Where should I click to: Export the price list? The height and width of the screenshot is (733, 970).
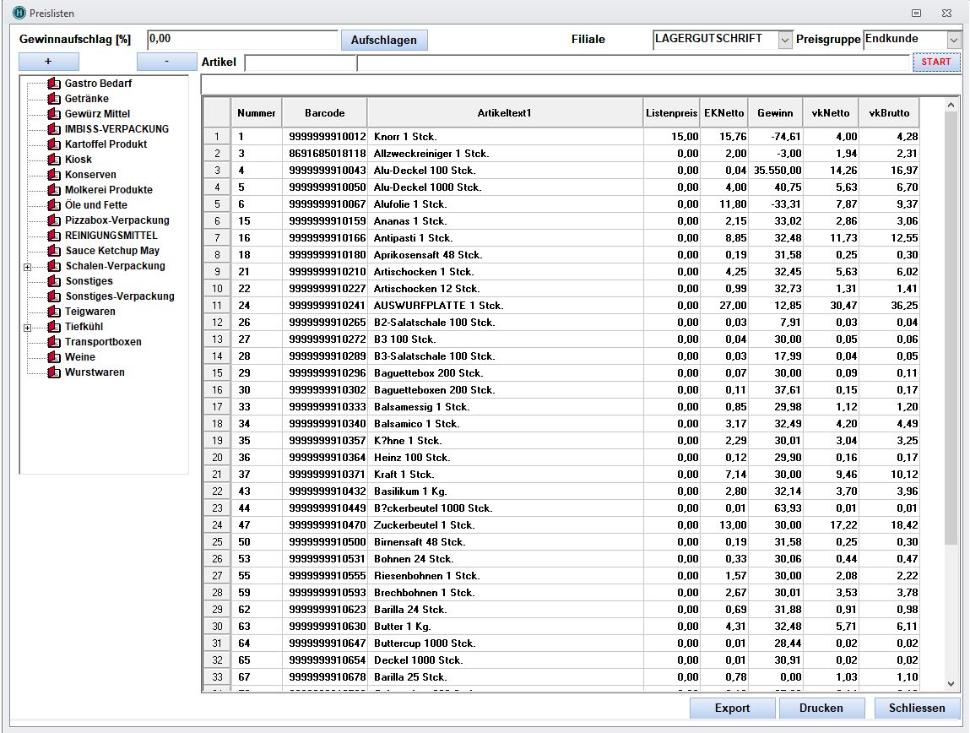(731, 708)
